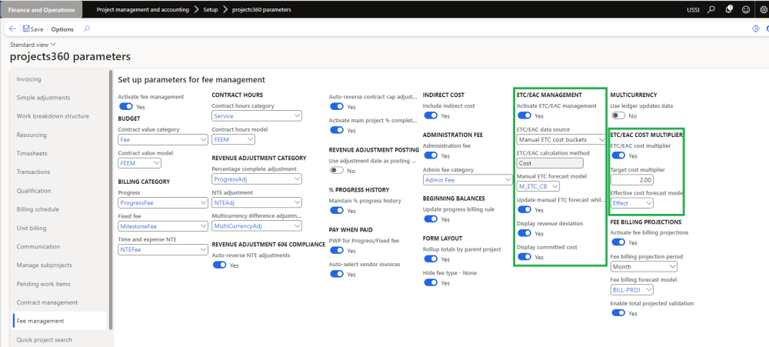
Task: Click the Save disk icon
Action: (27, 29)
